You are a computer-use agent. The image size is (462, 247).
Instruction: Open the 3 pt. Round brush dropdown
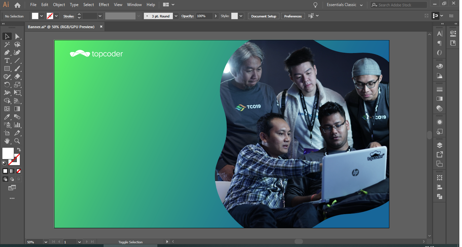[x=176, y=16]
